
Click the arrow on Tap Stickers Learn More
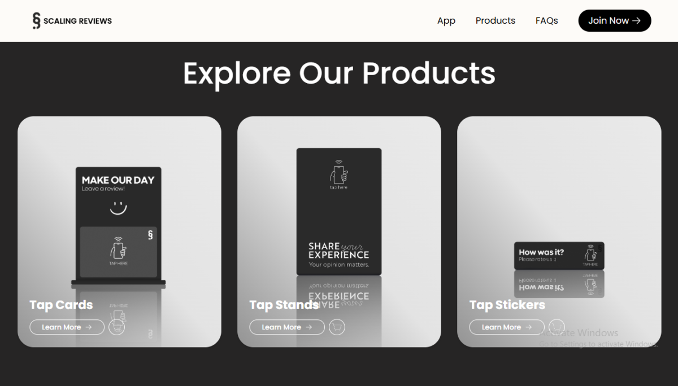point(529,327)
